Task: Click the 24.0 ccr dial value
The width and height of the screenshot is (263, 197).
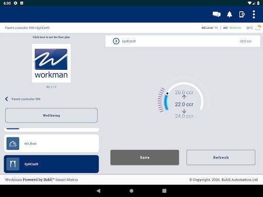Action: tap(184, 116)
